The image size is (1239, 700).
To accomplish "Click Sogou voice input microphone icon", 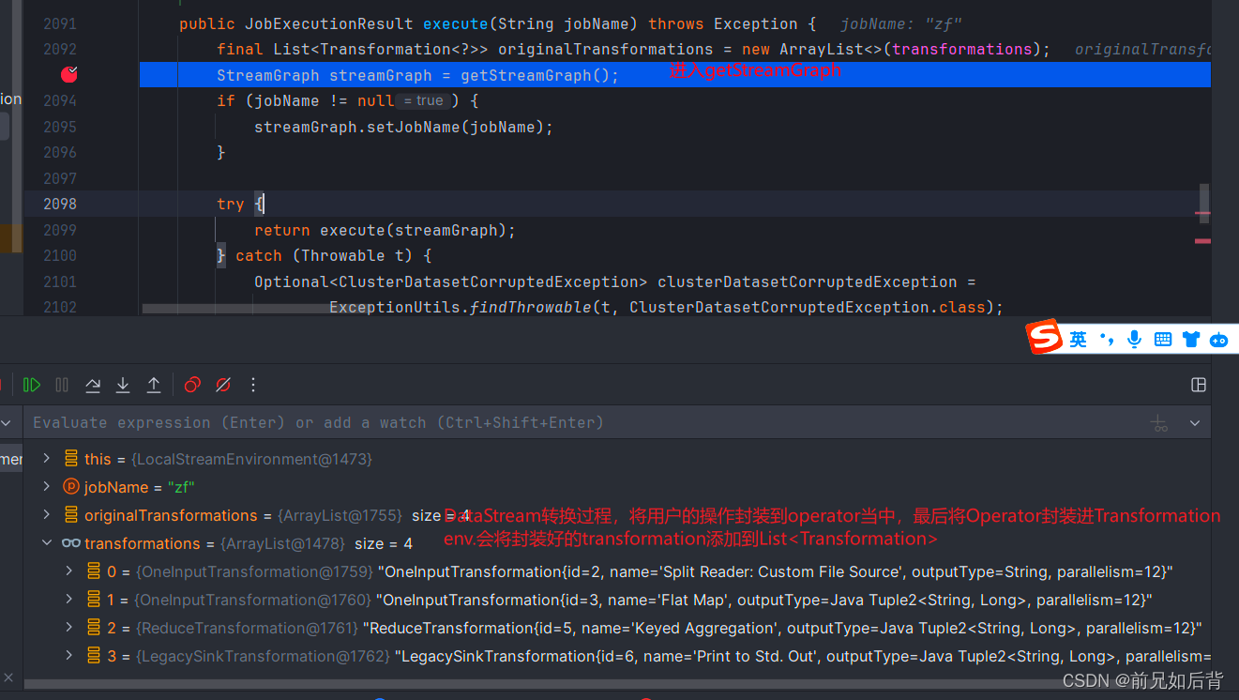I will [1135, 340].
